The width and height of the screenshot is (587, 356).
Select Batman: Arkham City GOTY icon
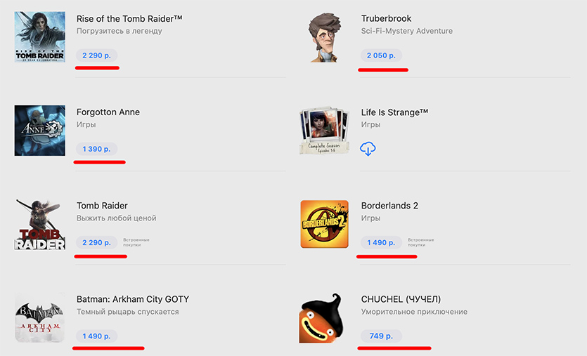point(39,317)
